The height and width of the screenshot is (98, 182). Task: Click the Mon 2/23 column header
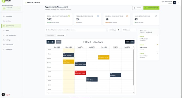click(69, 47)
